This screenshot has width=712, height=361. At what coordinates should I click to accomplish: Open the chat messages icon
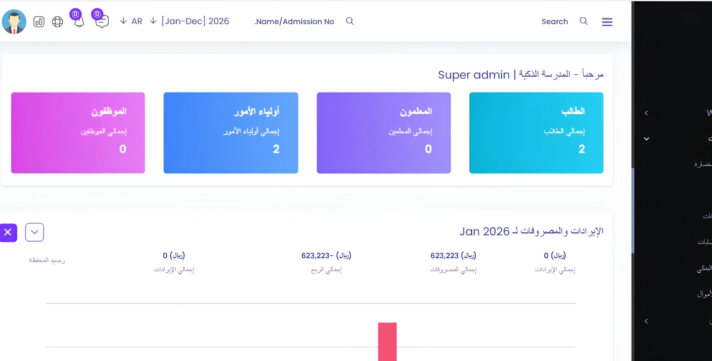tap(102, 22)
